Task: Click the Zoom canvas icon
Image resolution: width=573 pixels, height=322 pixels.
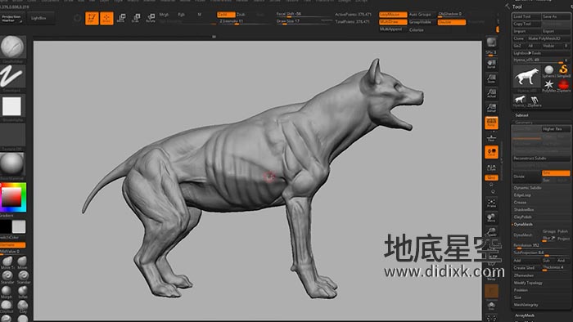Action: [491, 78]
